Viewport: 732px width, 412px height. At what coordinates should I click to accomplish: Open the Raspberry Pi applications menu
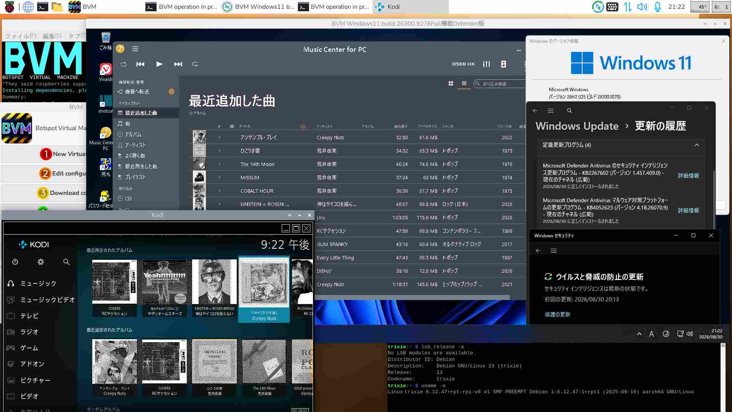[x=10, y=6]
